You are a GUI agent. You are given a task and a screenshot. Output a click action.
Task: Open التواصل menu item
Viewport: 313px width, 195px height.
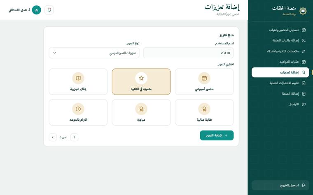(280, 104)
